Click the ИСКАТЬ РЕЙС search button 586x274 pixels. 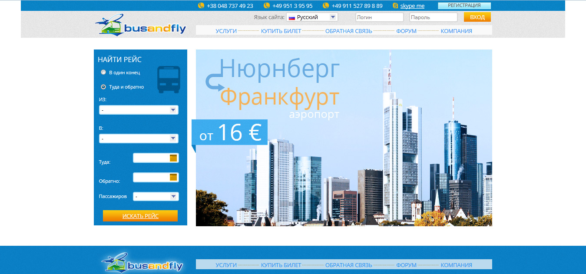(140, 216)
